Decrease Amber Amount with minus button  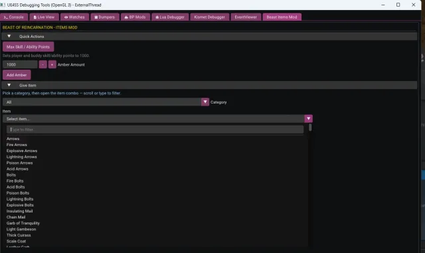click(42, 64)
